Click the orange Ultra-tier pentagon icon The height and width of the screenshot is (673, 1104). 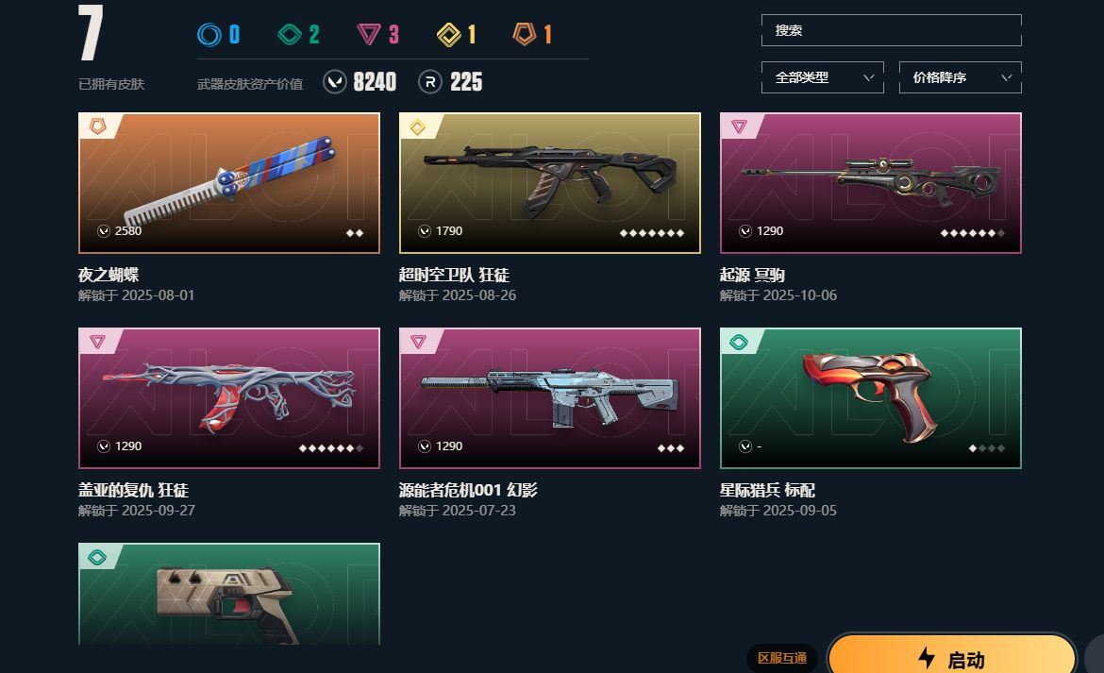[x=525, y=34]
